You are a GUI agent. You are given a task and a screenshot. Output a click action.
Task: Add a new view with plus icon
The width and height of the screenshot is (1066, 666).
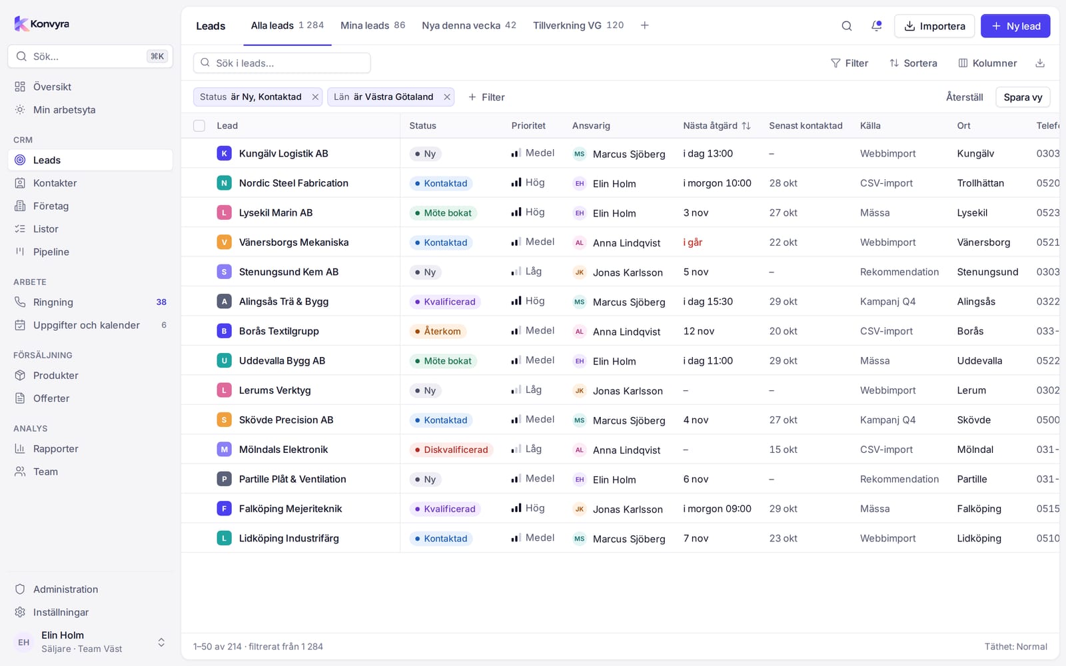644,25
